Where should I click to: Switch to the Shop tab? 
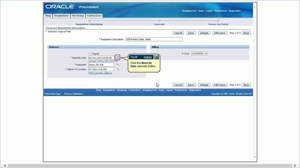48,15
